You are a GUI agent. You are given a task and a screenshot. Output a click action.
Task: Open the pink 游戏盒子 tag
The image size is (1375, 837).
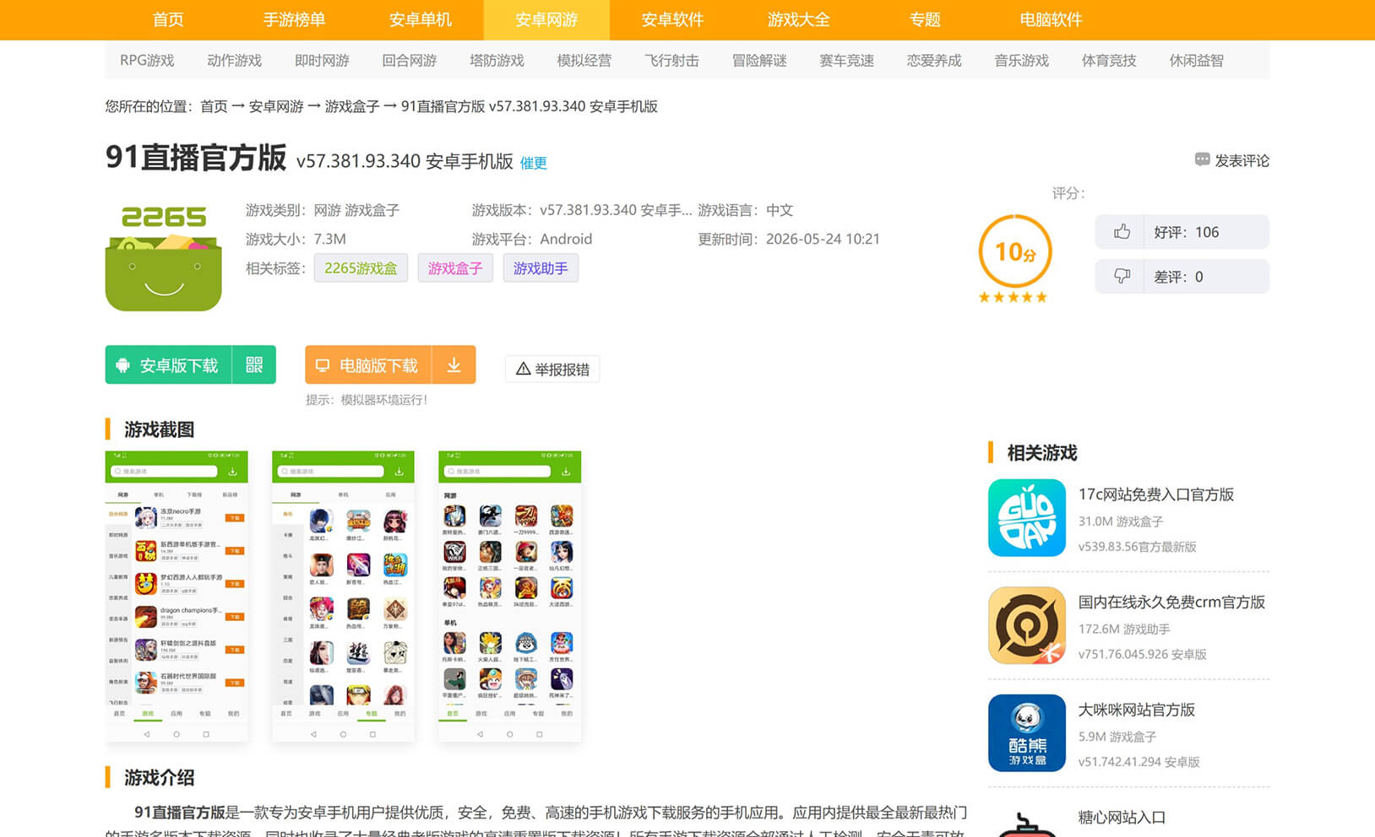pos(455,268)
